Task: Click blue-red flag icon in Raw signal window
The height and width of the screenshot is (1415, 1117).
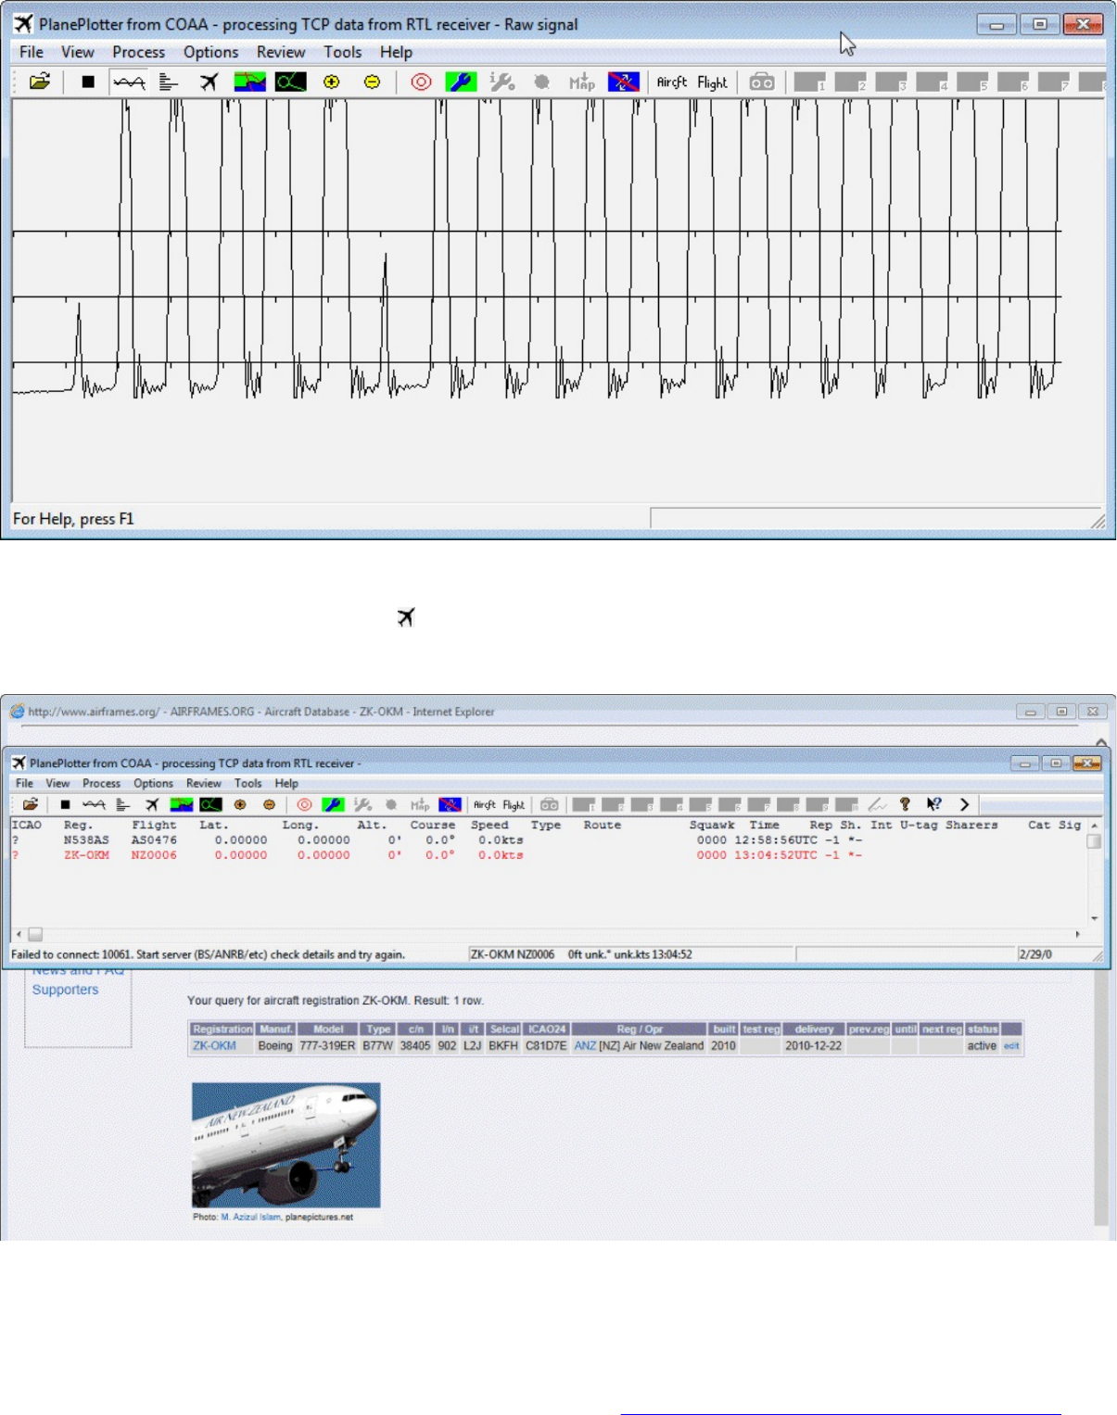Action: click(x=623, y=82)
